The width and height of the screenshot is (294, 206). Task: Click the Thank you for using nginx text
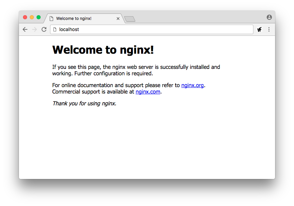pos(84,103)
